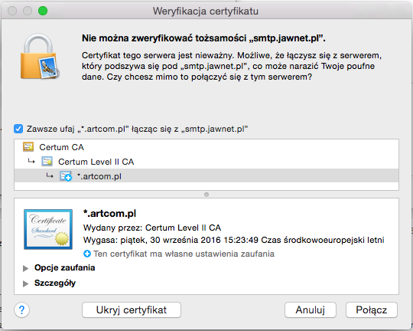Image resolution: width=413 pixels, height=331 pixels.
Task: Click Połącz to connect anyway
Action: (x=372, y=310)
